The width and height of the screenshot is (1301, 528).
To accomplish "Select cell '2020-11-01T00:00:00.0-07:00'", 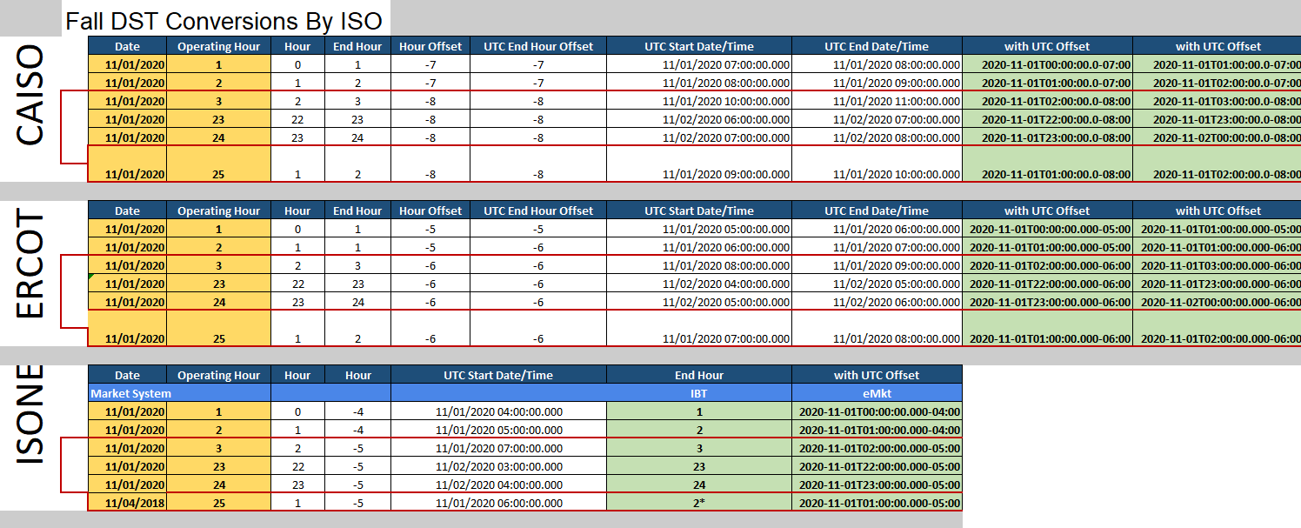I will pyautogui.click(x=1047, y=64).
